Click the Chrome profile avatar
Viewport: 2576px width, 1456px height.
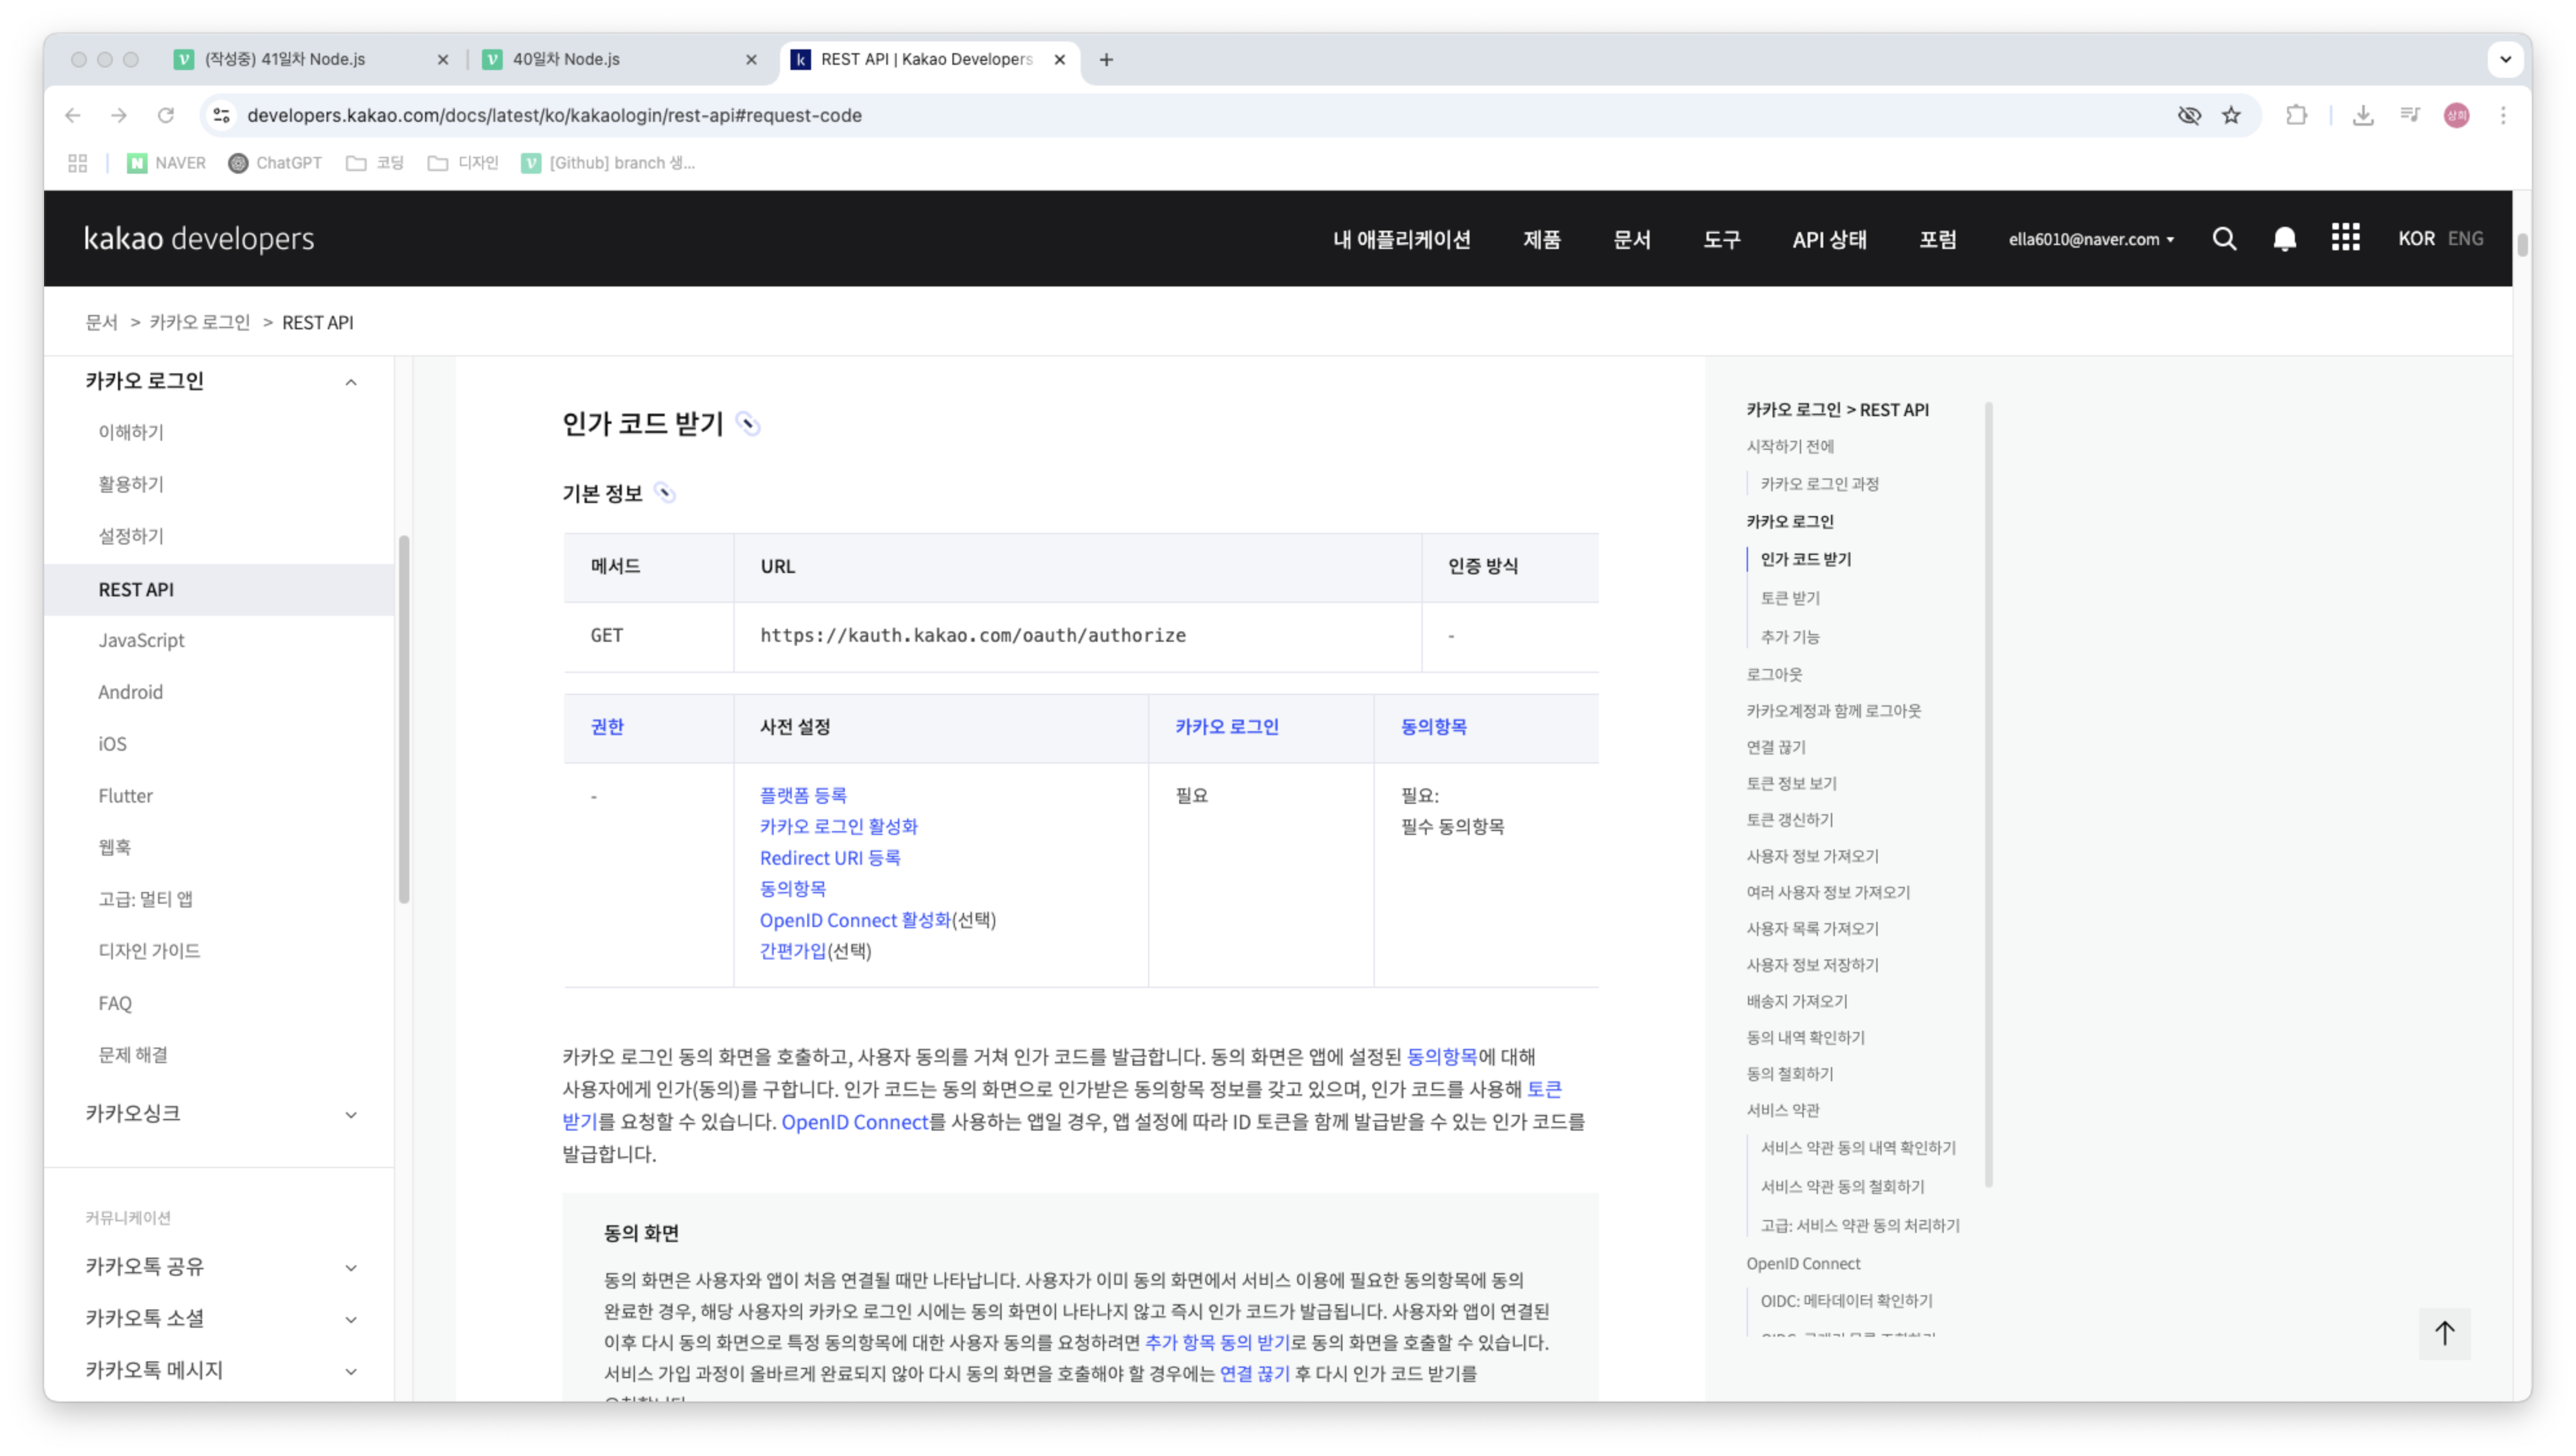click(2456, 115)
